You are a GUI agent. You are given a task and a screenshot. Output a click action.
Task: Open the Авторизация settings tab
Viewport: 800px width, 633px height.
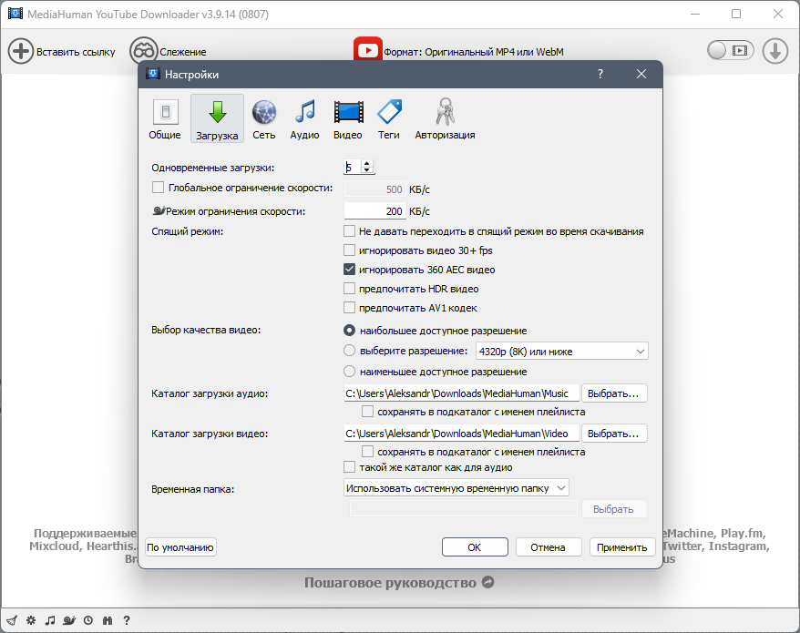pyautogui.click(x=445, y=119)
